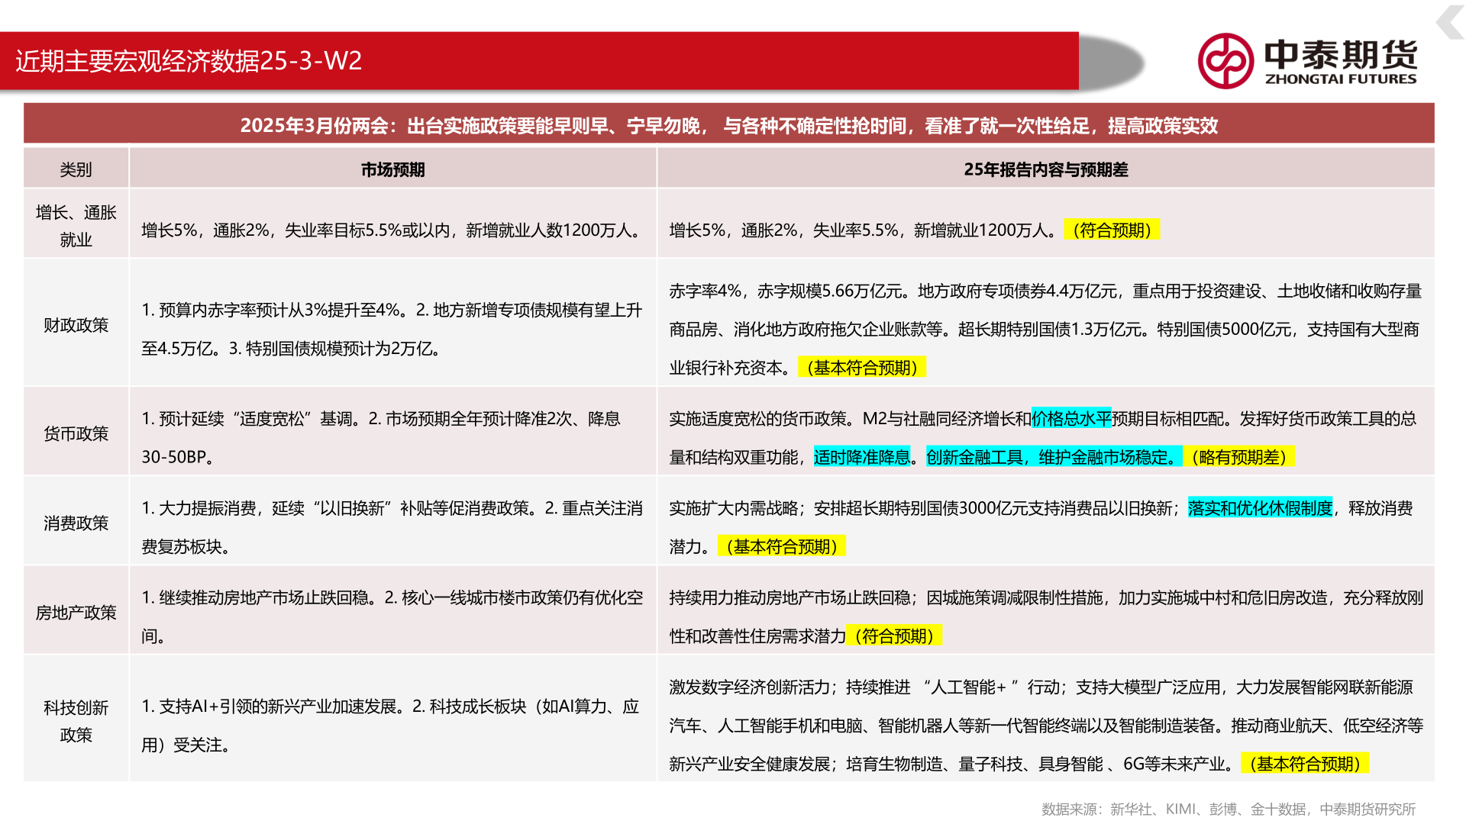
Task: Select the yellow 基本符合预期 highlight swatch
Action: [861, 367]
